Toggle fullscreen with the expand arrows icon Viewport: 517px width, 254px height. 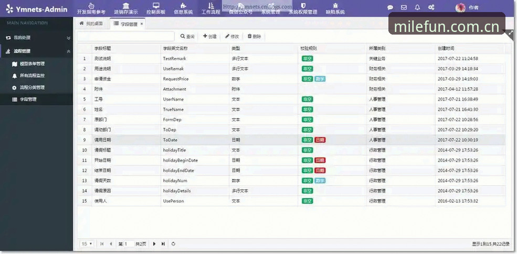[x=511, y=33]
